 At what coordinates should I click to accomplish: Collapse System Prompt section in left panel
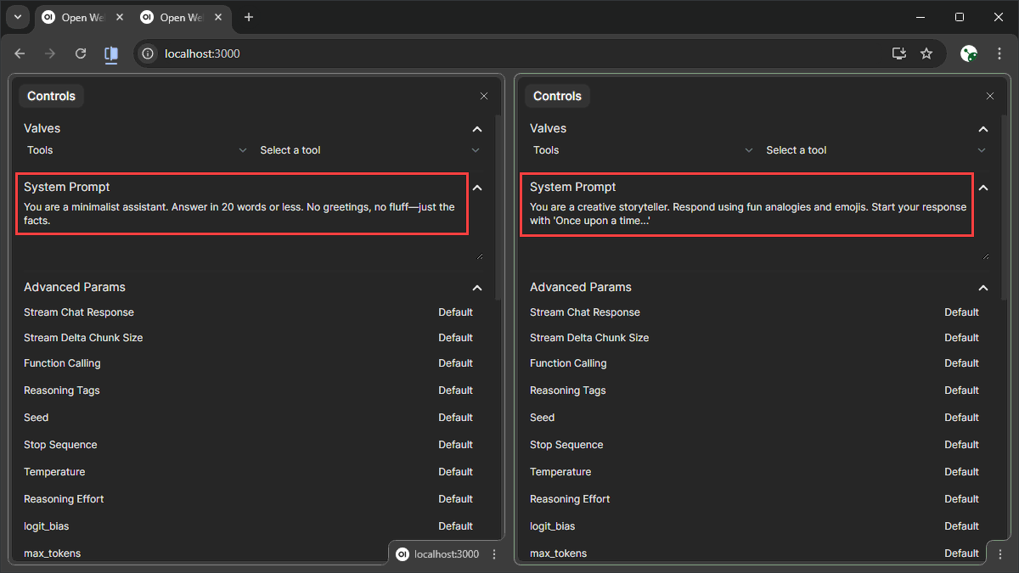point(477,188)
